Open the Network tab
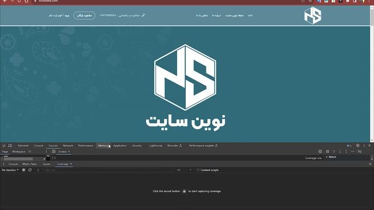The width and height of the screenshot is (374, 210). point(68,146)
